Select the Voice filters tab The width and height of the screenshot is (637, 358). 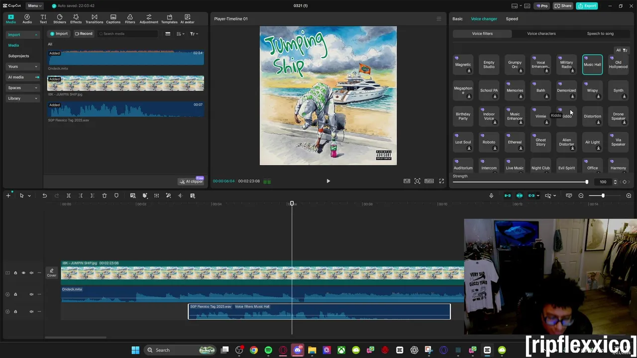482,33
